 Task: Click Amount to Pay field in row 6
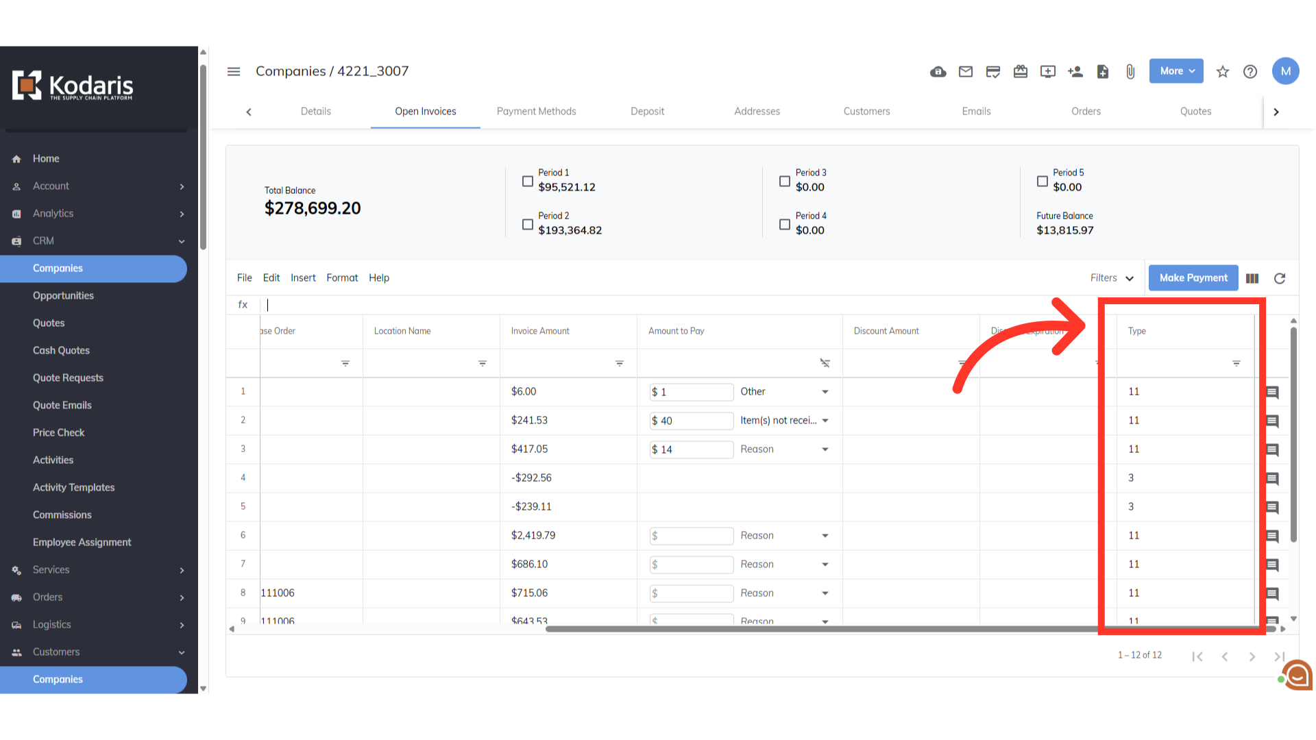pyautogui.click(x=692, y=536)
